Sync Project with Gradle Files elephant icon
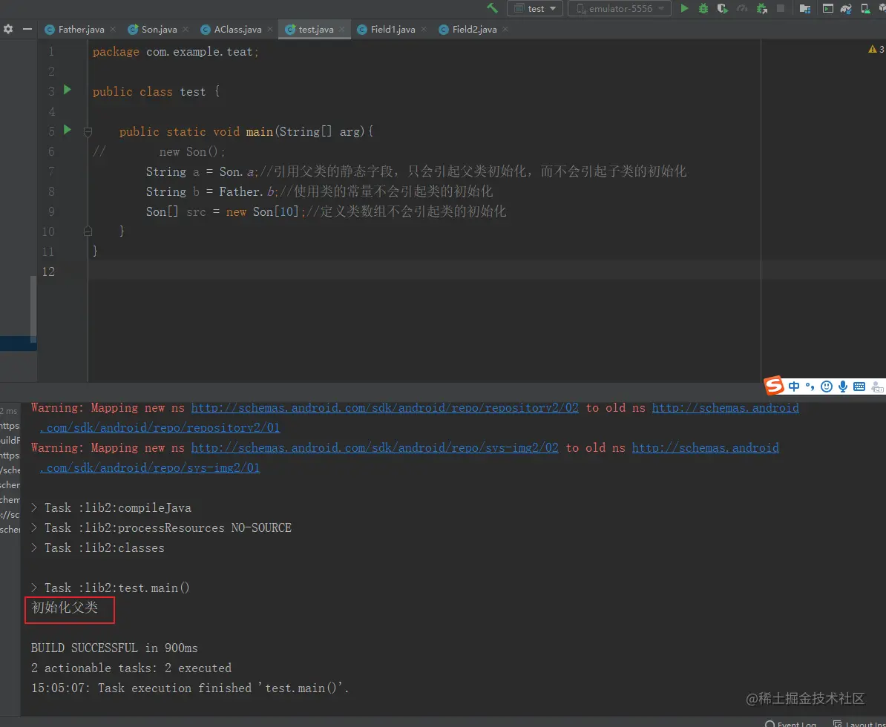Viewport: 886px width, 727px height. [x=846, y=8]
